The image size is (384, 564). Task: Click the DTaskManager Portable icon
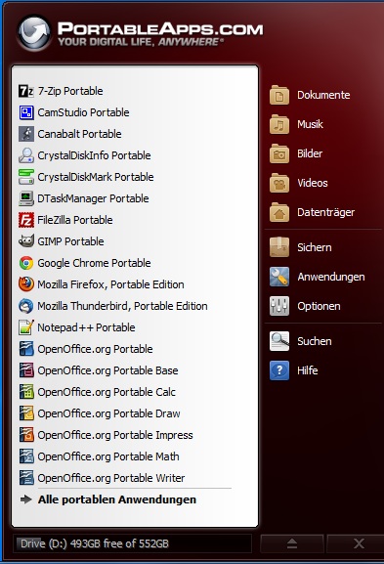click(26, 198)
